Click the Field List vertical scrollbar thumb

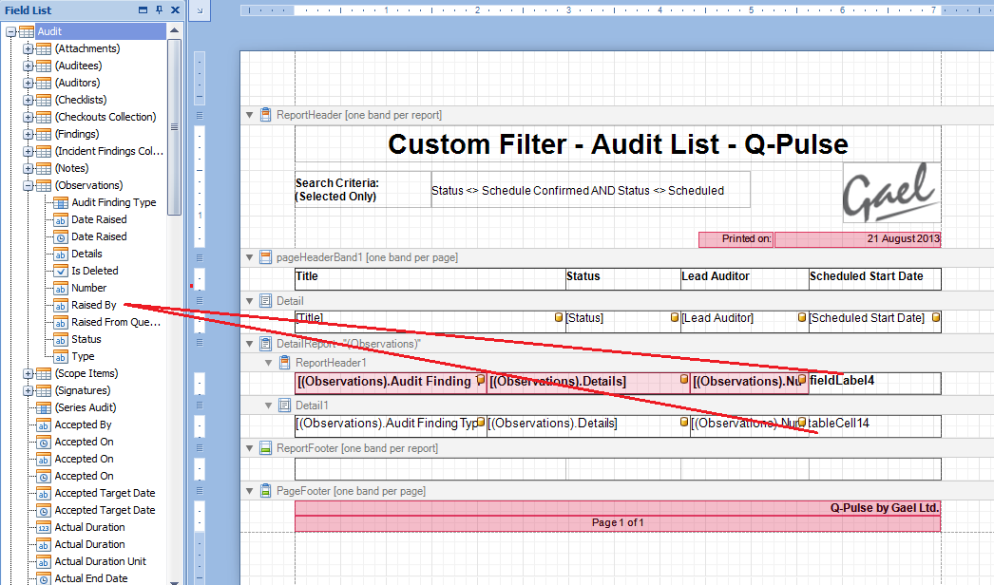(x=174, y=127)
